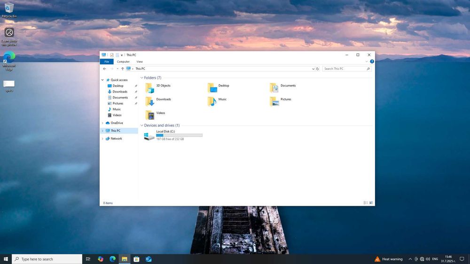Open Outlook from the taskbar

149,259
